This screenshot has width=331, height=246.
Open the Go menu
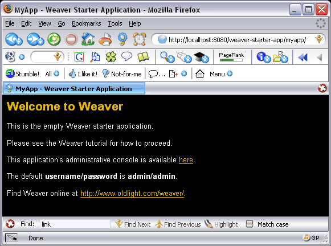[x=62, y=23]
